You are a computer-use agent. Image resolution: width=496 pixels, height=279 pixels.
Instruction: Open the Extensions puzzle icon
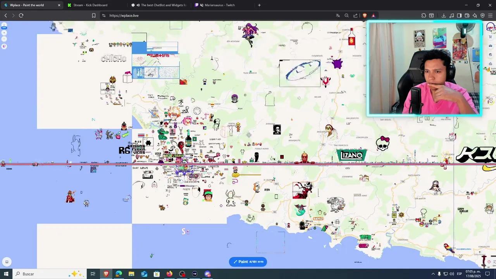(x=424, y=15)
